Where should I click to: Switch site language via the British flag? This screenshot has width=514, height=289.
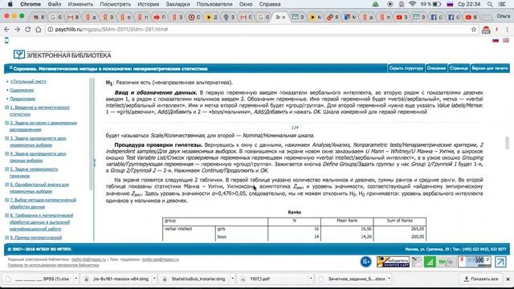point(506,40)
